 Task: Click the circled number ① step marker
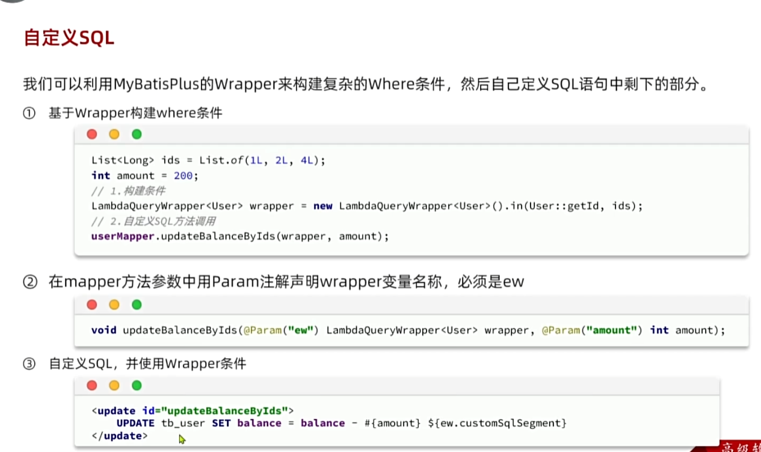(x=29, y=113)
